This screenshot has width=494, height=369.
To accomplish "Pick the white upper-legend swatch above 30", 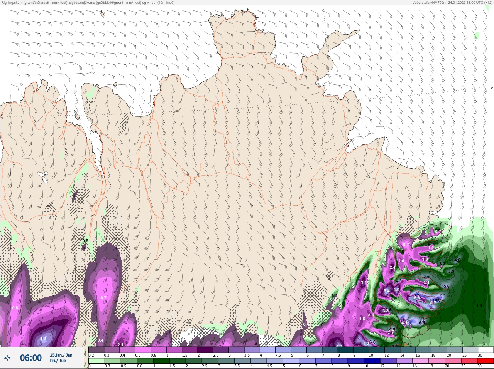I will 486,350.
